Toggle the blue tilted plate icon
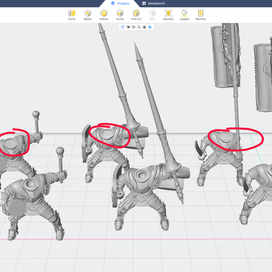The width and height of the screenshot is (272, 272). coord(150,27)
